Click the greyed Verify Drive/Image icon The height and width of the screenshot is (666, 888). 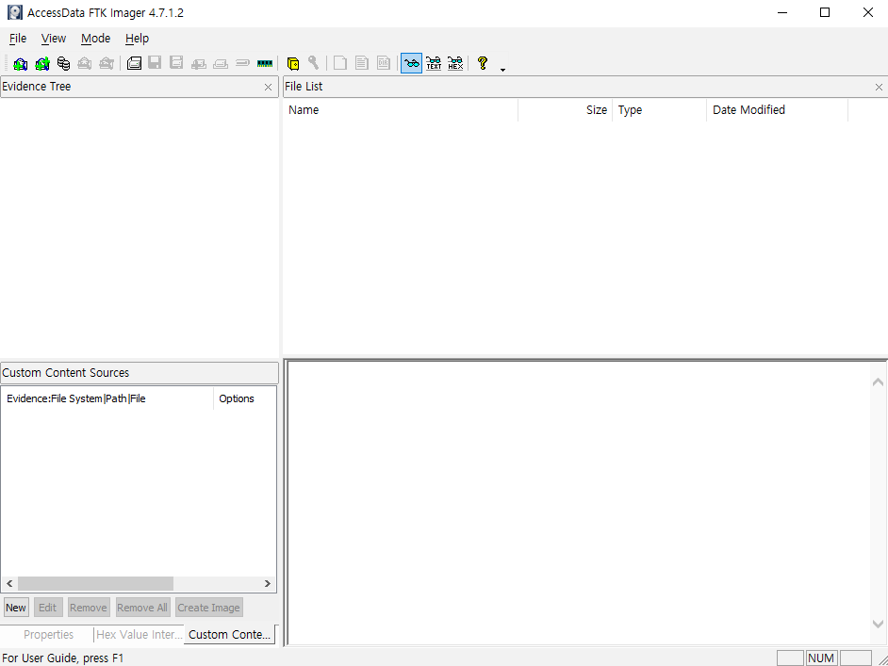(x=243, y=63)
